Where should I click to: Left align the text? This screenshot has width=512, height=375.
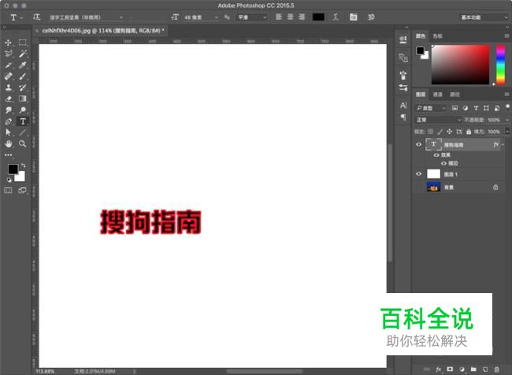(279, 17)
